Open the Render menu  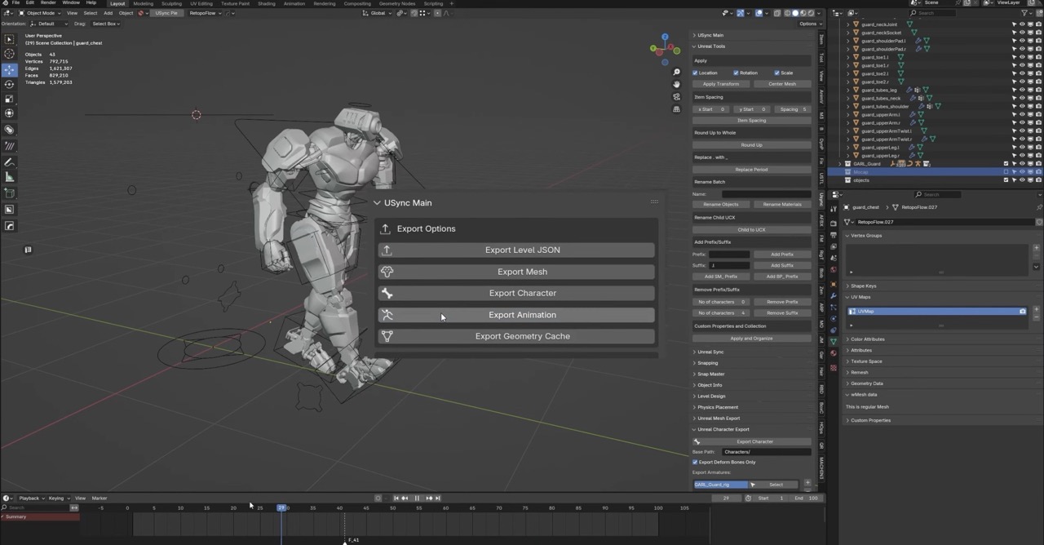tap(48, 3)
